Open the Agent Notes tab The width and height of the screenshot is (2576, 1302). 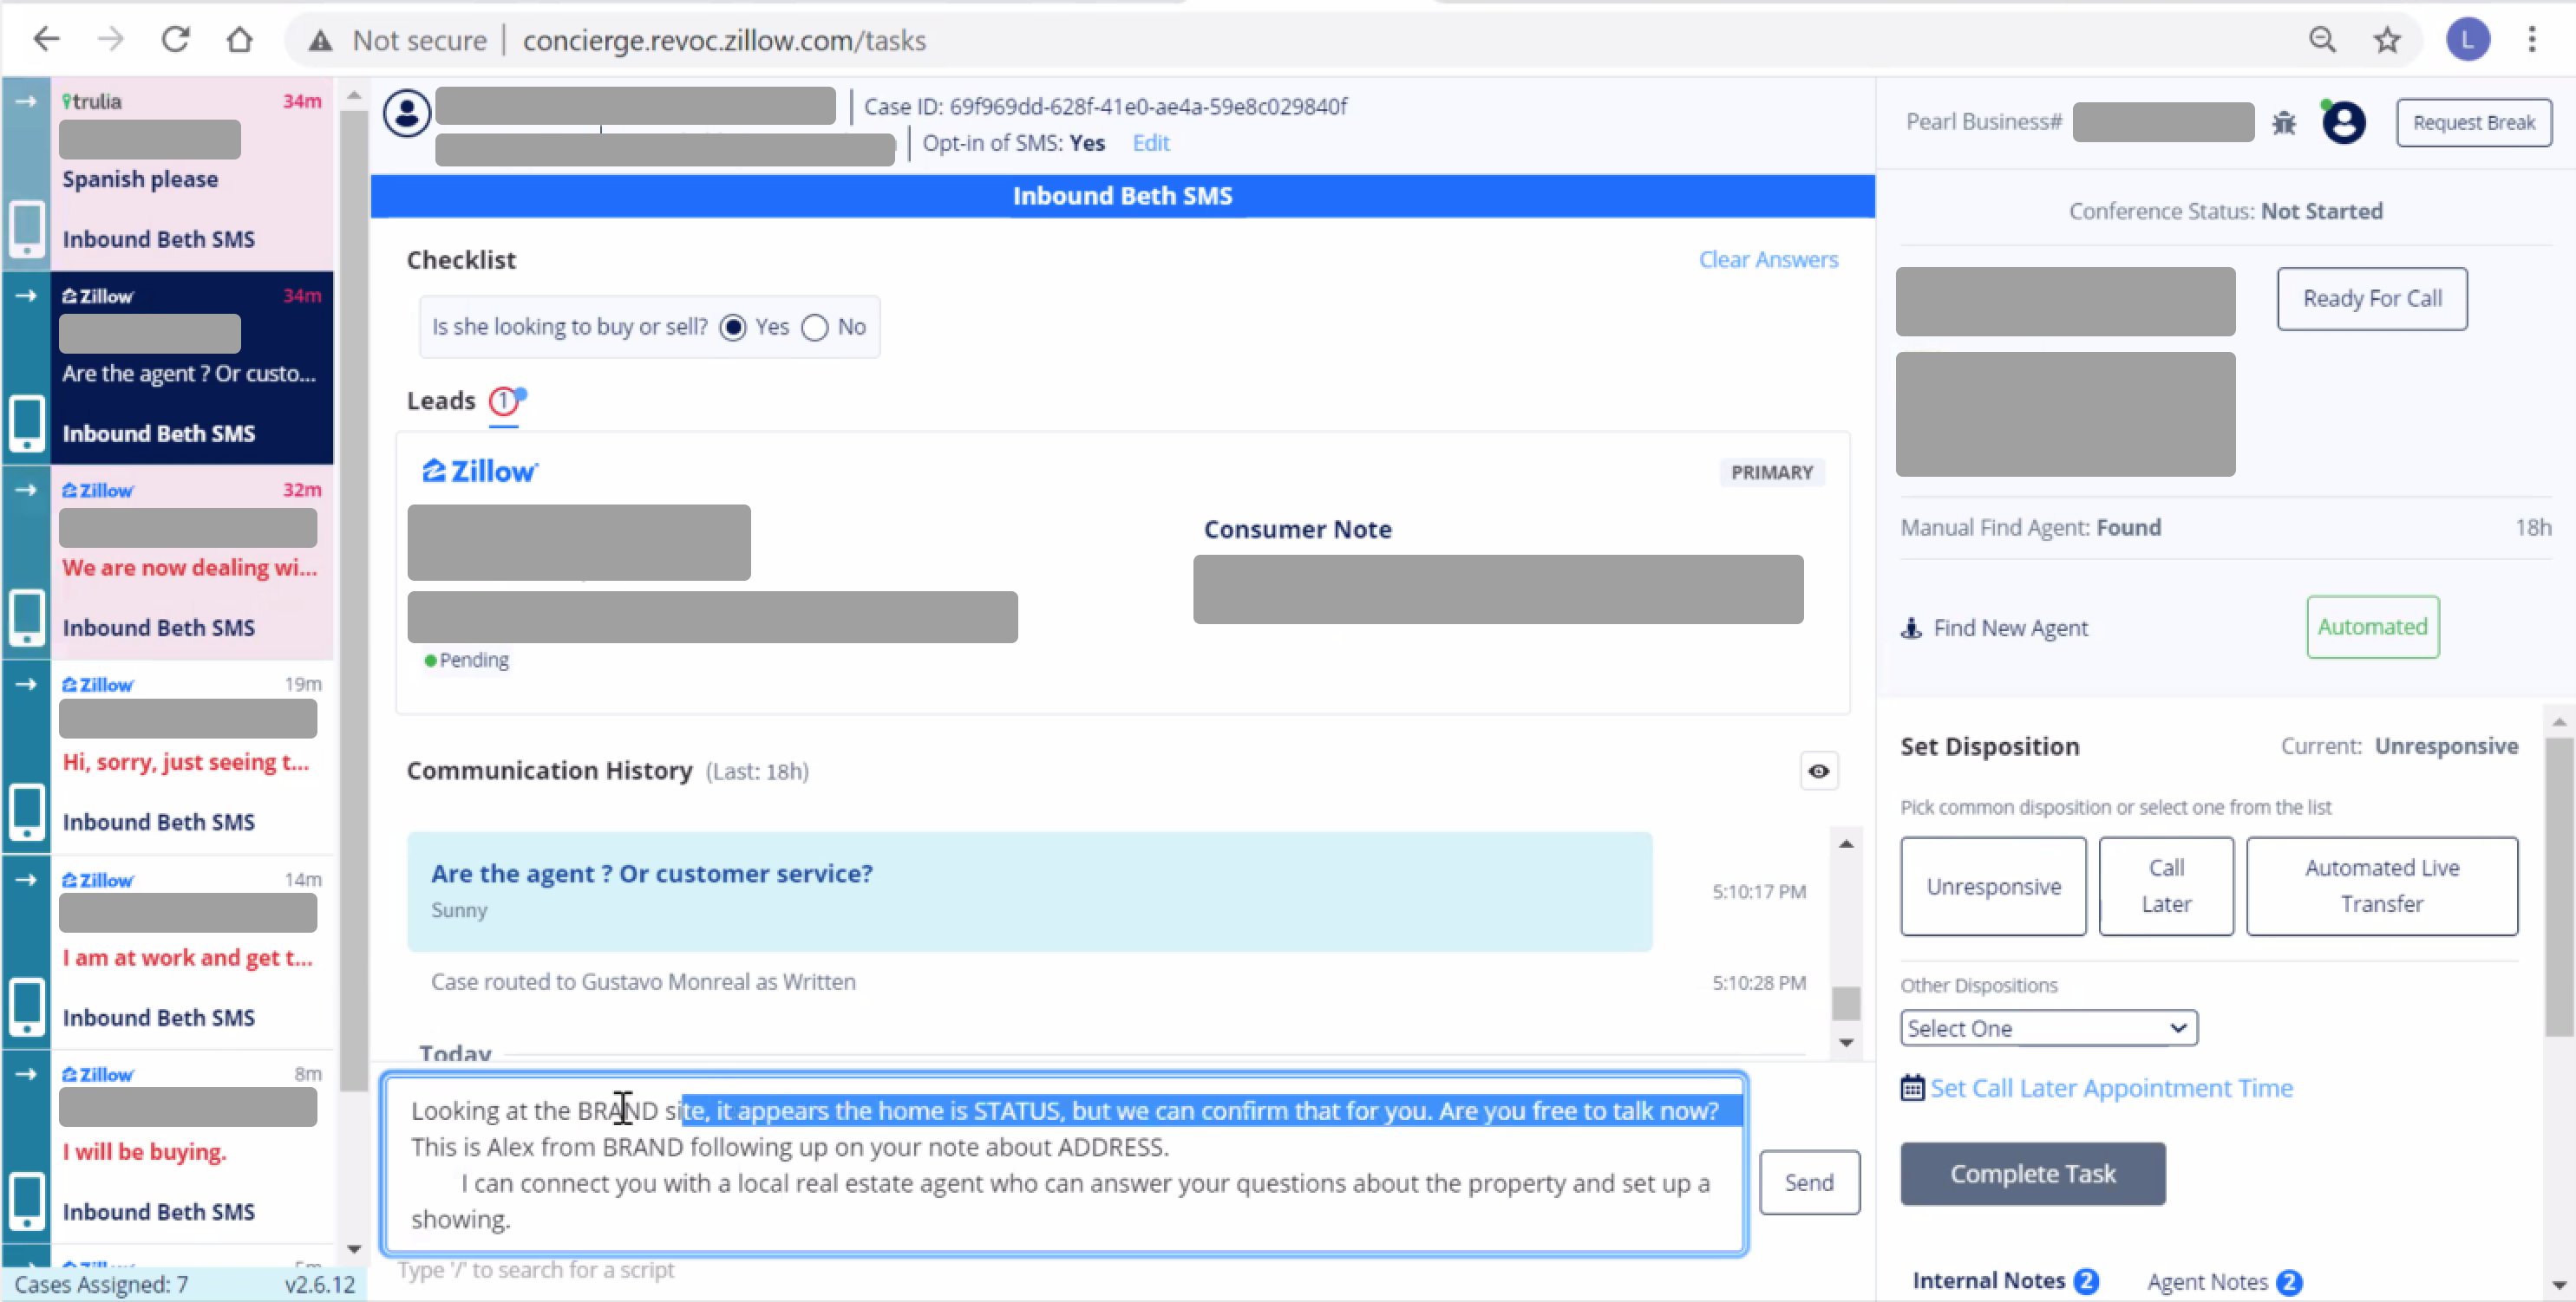tap(2224, 1281)
